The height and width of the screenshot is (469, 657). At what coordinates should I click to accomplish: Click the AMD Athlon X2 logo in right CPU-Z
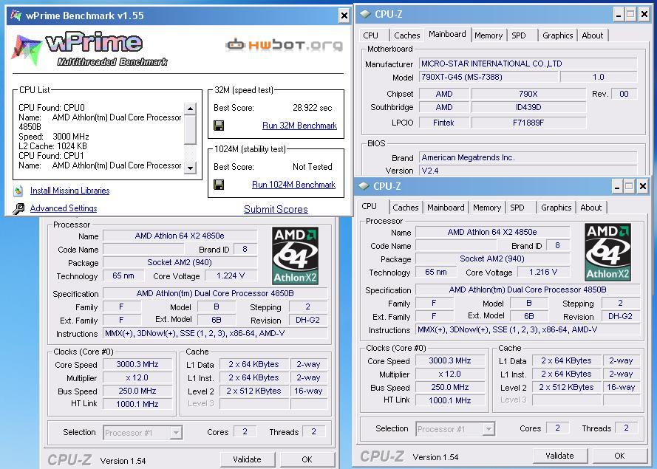[607, 252]
